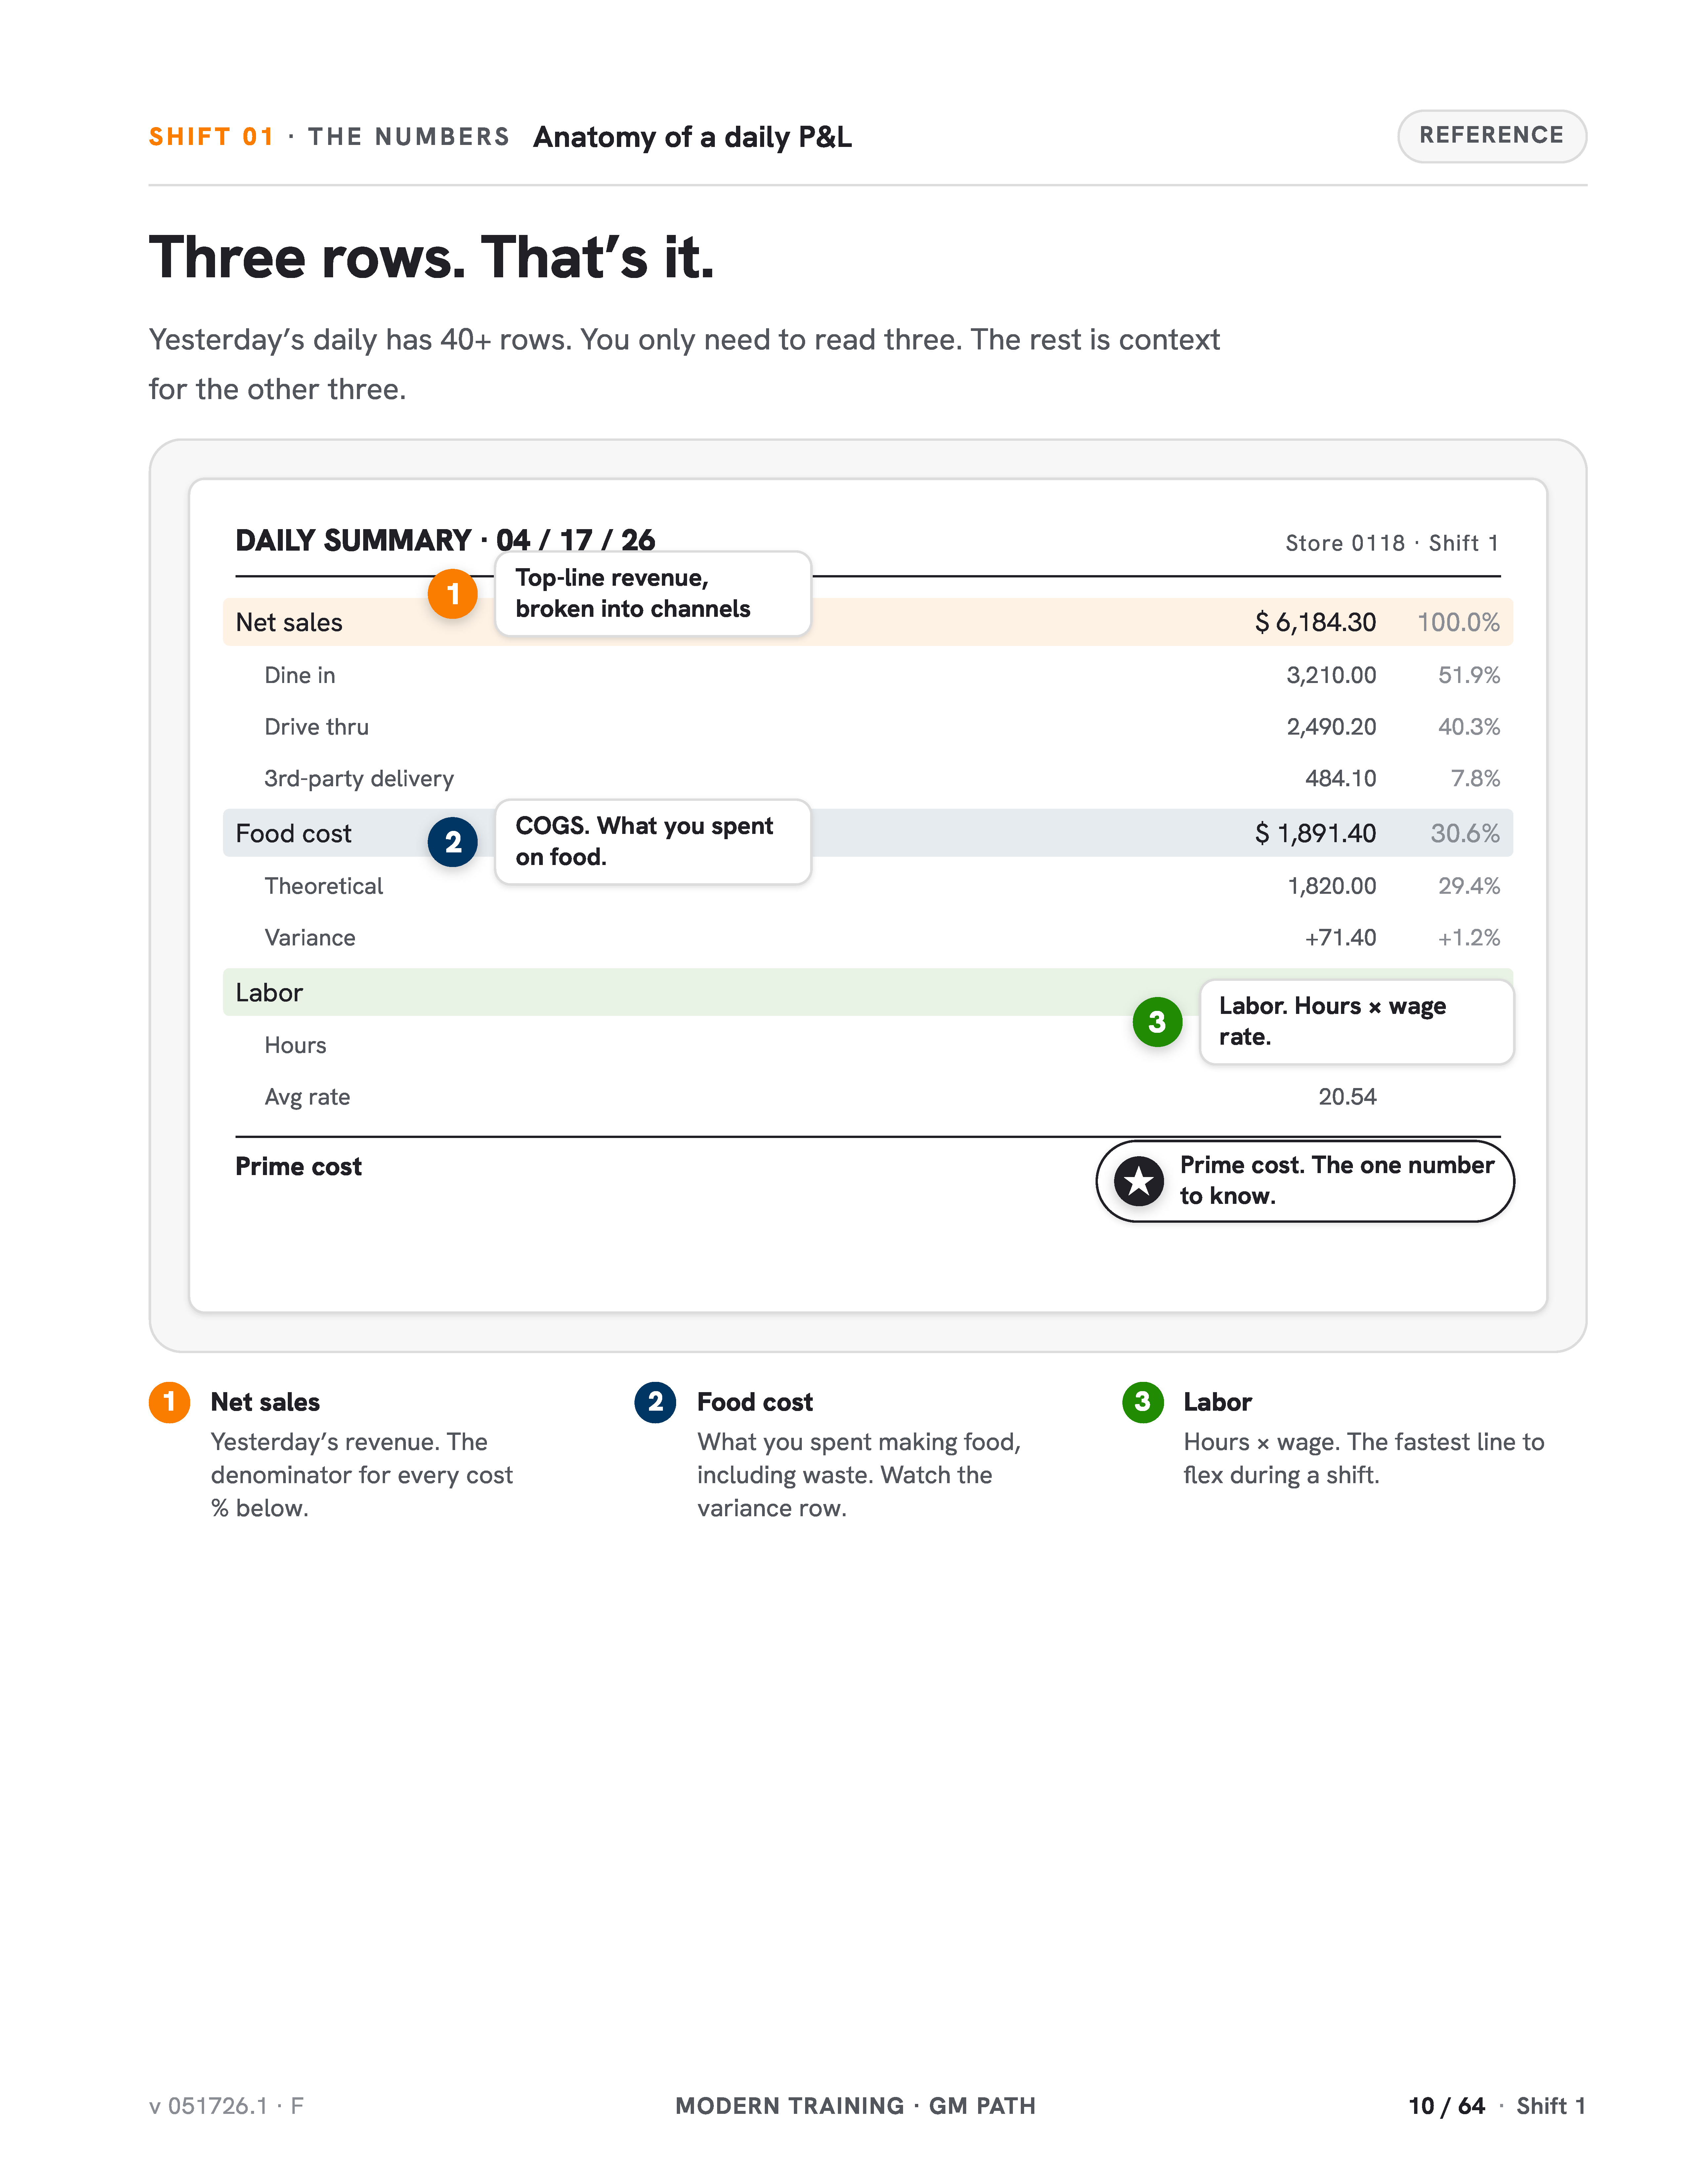Select the Net sales highlighted row
The height and width of the screenshot is (2184, 1687).
click(x=868, y=622)
